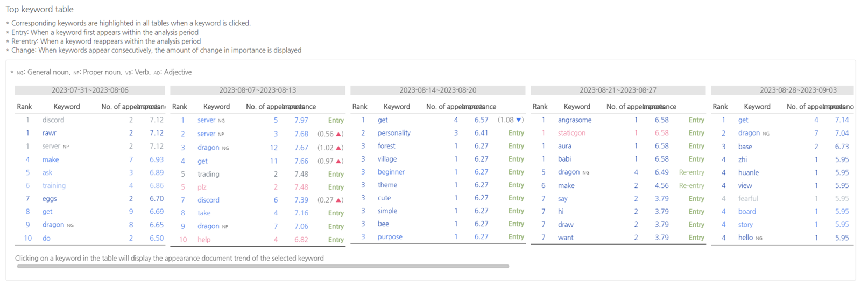Click the keyword "huanle"

tap(748, 172)
